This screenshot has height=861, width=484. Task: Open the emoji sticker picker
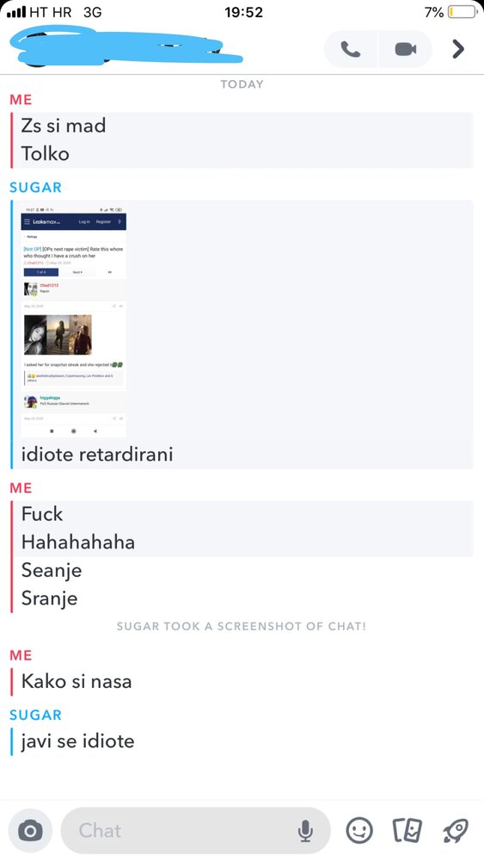[359, 830]
